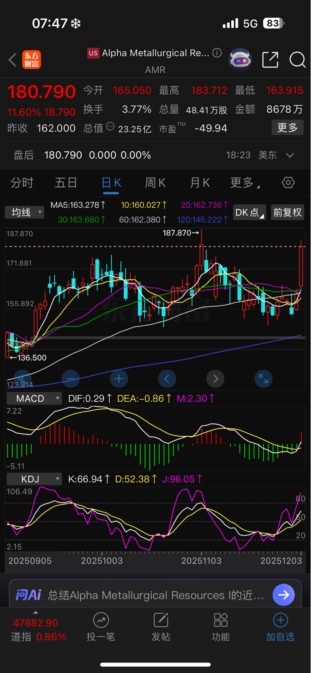This screenshot has height=673, width=311.
Task: Open the 功能 functions grid icon
Action: [x=221, y=620]
